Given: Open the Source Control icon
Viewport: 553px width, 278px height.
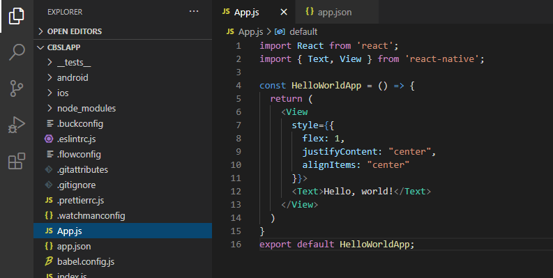Looking at the screenshot, I should point(16,88).
